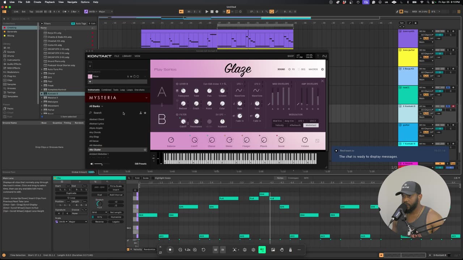Toggle the Filter power button
463x260 pixels.
[x=177, y=114]
